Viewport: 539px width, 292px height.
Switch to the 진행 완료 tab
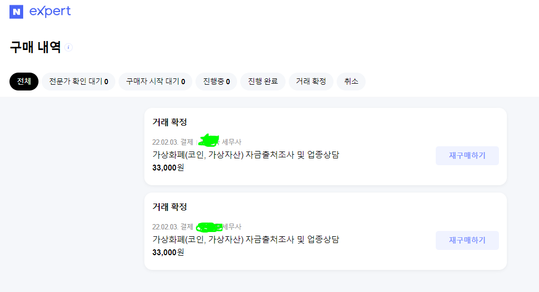(263, 82)
